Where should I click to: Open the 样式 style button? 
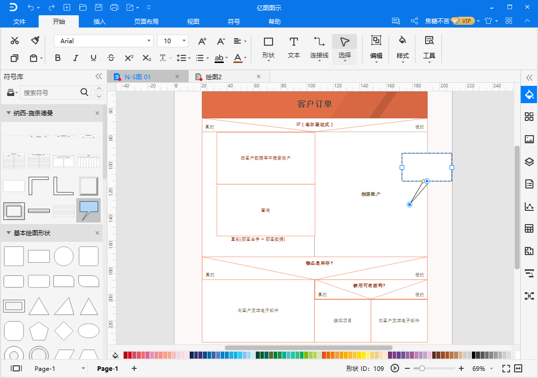pos(402,48)
